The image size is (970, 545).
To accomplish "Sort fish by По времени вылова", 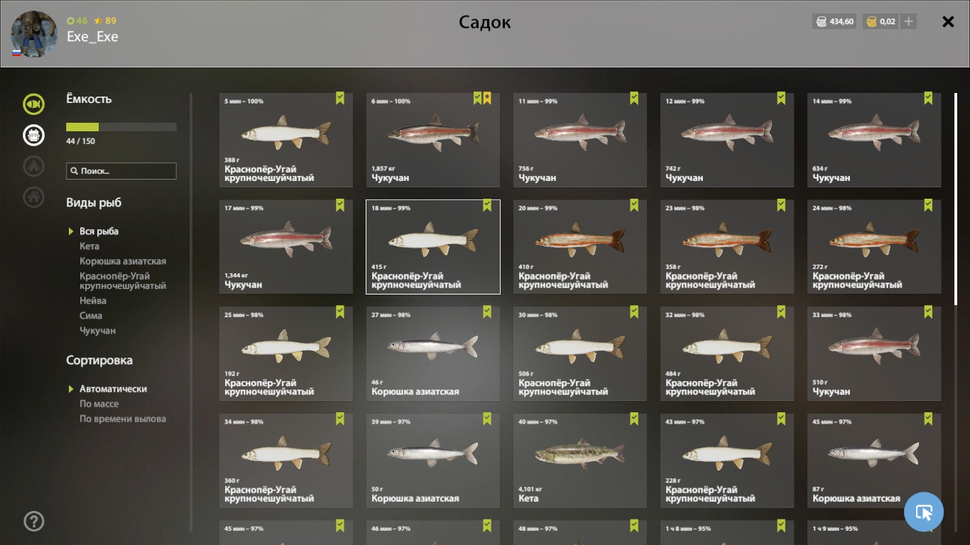I will pyautogui.click(x=123, y=419).
